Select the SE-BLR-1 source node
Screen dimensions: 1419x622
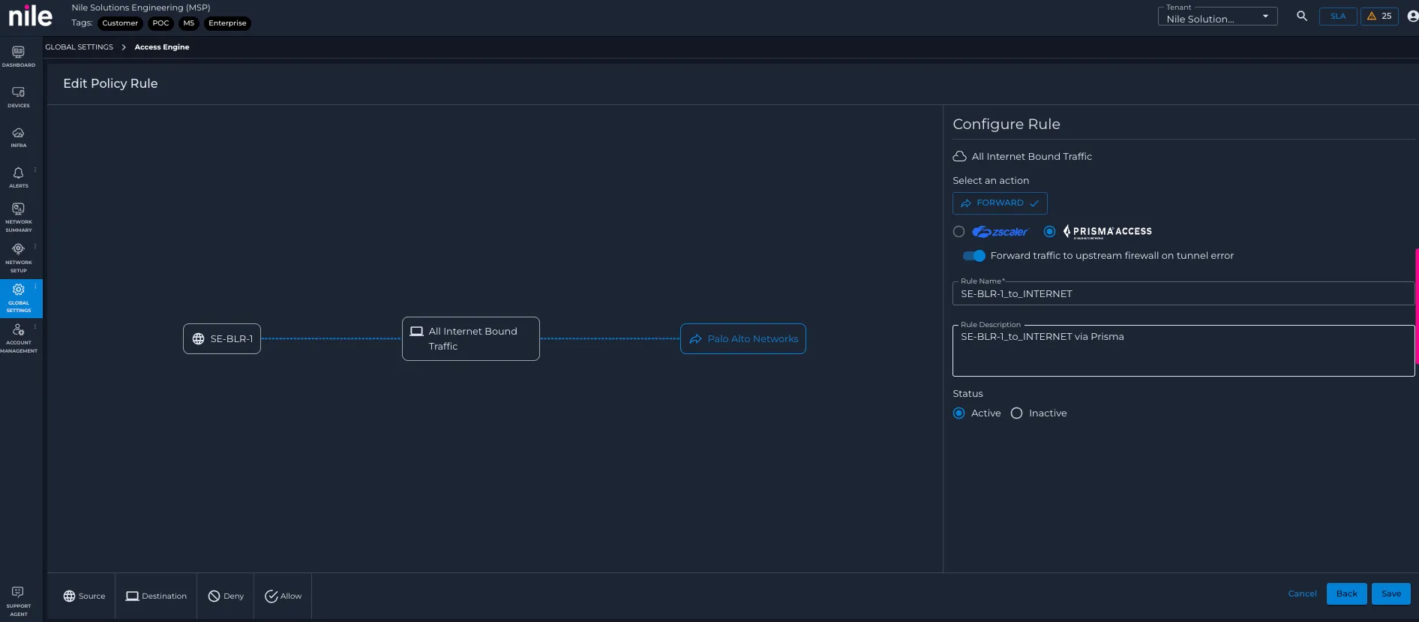[222, 339]
